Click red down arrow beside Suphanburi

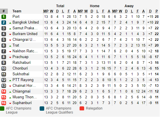click(10, 103)
